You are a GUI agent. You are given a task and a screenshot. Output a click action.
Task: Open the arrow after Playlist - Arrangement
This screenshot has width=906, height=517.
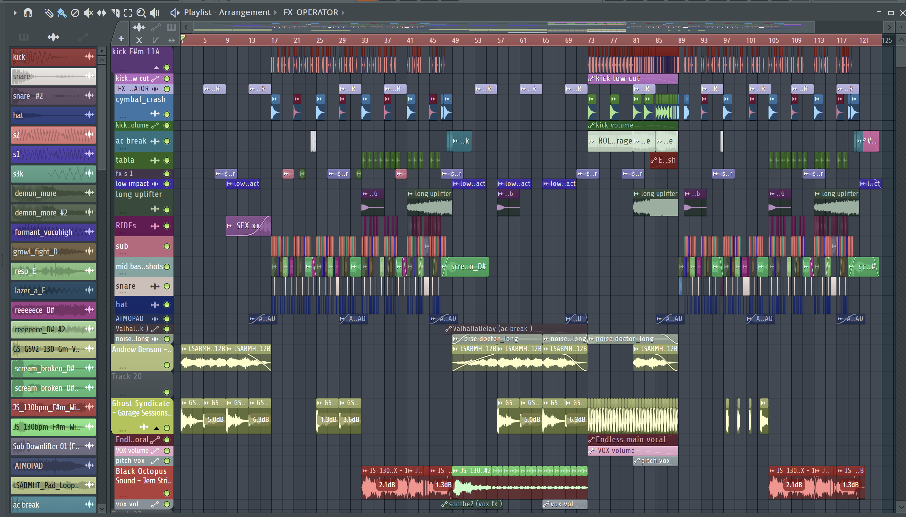(276, 13)
